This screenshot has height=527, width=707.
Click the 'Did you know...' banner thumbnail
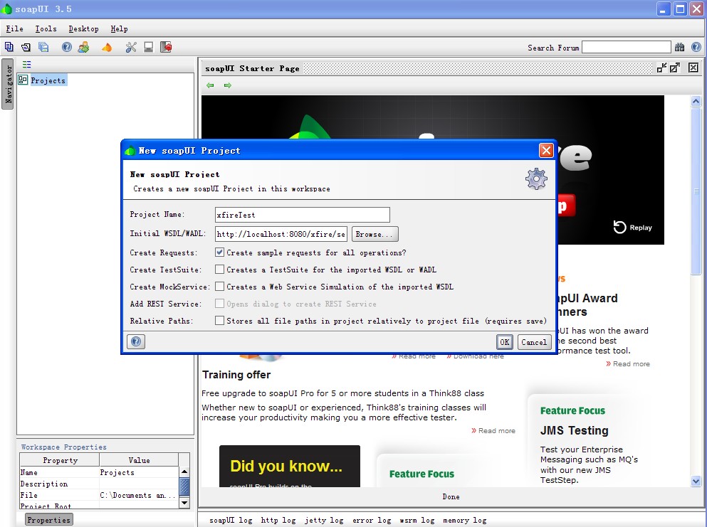[290, 467]
